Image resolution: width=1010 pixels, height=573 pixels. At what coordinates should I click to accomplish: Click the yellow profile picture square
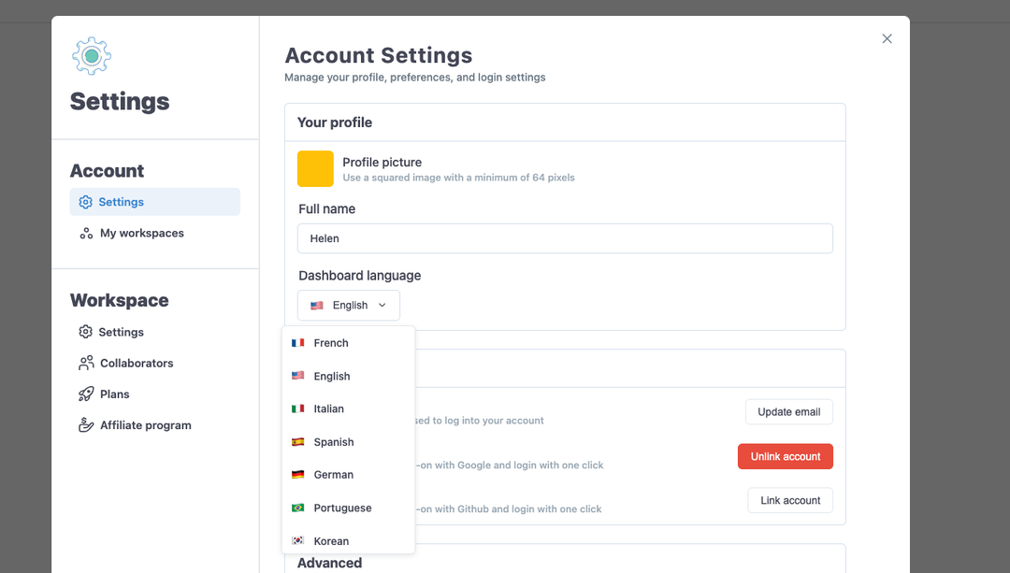point(316,168)
